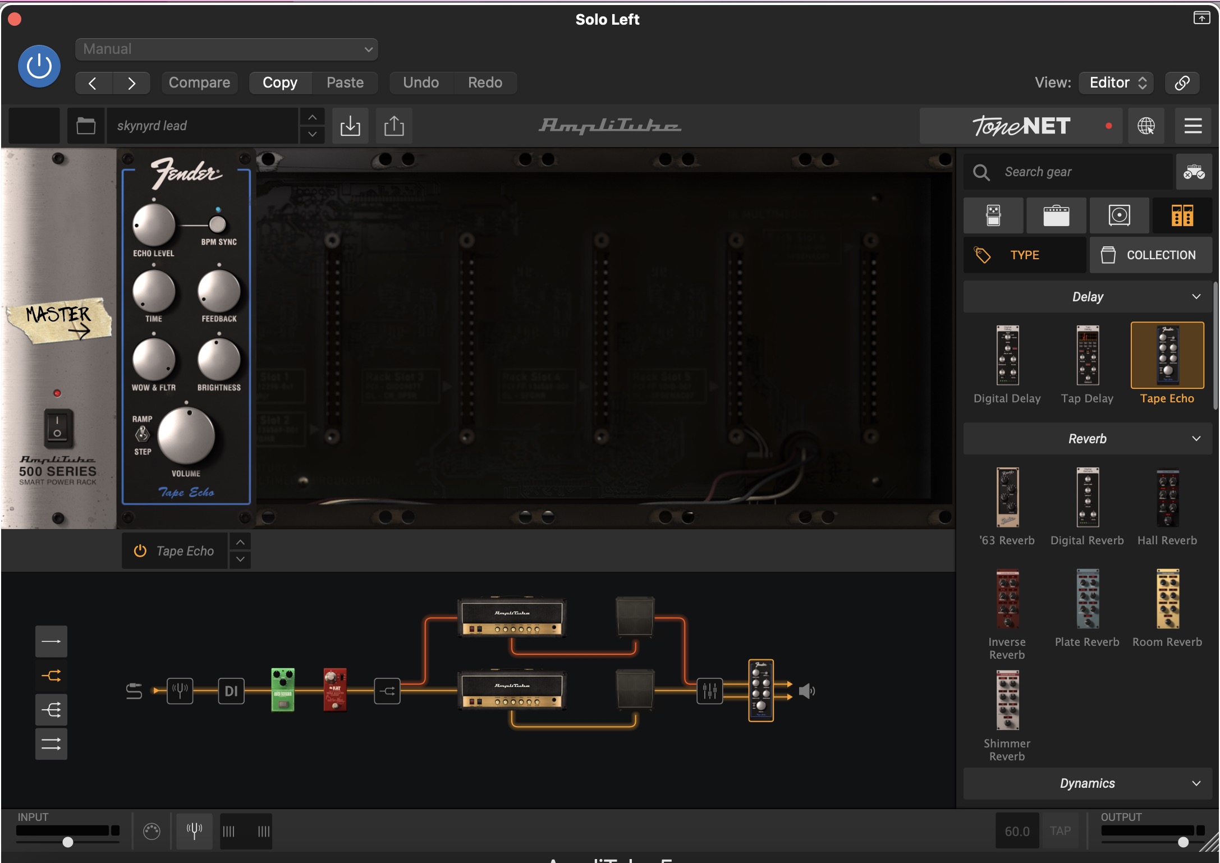
Task: Go to next preset arrow
Action: click(x=131, y=83)
